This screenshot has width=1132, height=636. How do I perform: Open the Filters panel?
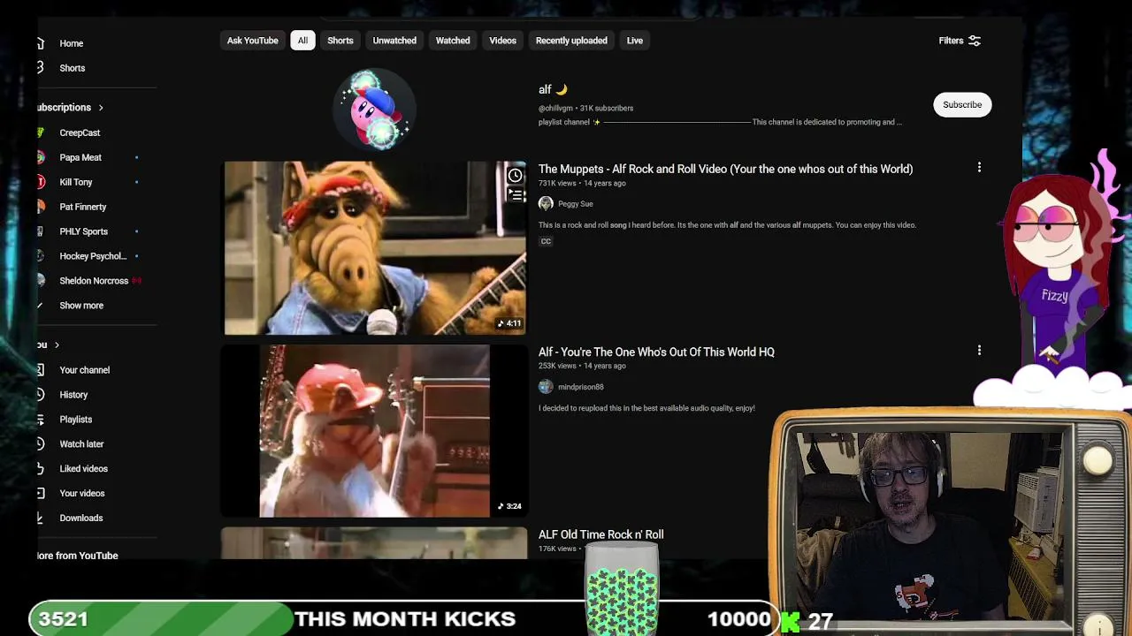[x=960, y=41]
